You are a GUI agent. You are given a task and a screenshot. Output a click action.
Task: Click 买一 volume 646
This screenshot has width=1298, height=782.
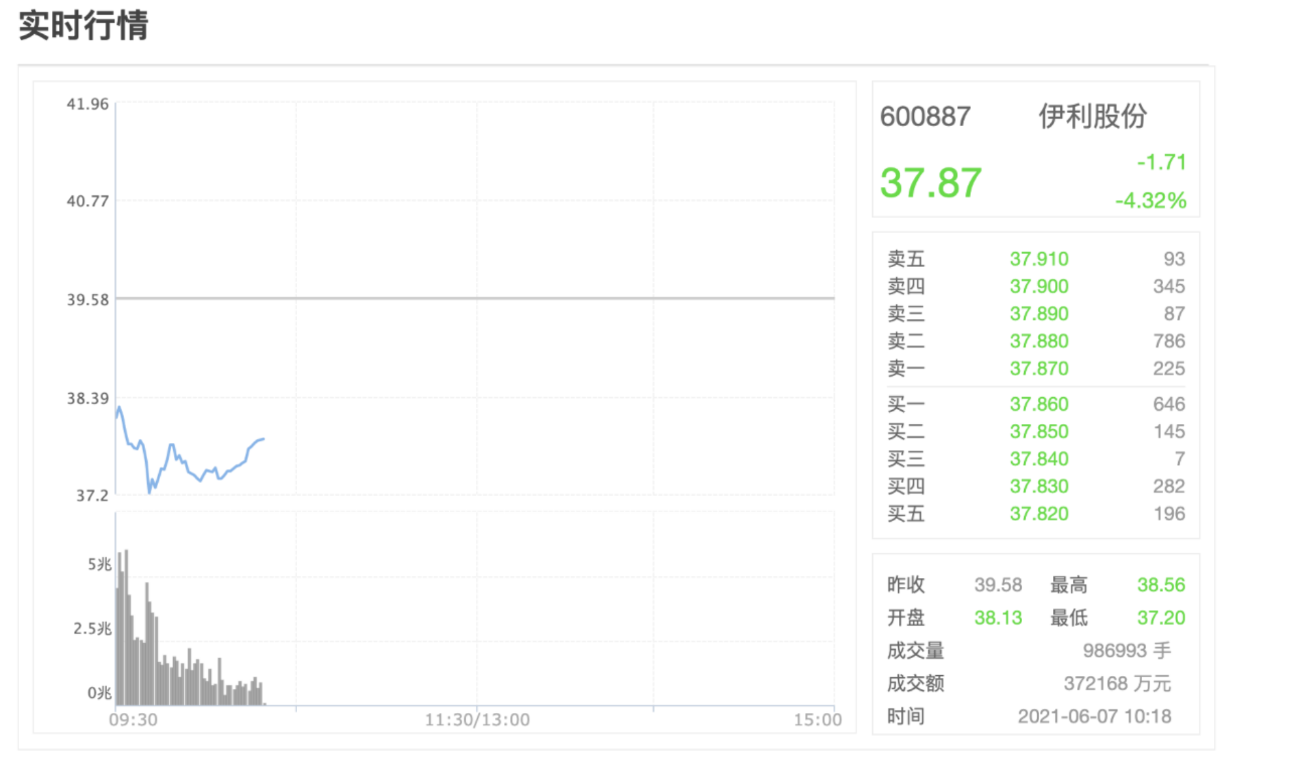(1169, 404)
